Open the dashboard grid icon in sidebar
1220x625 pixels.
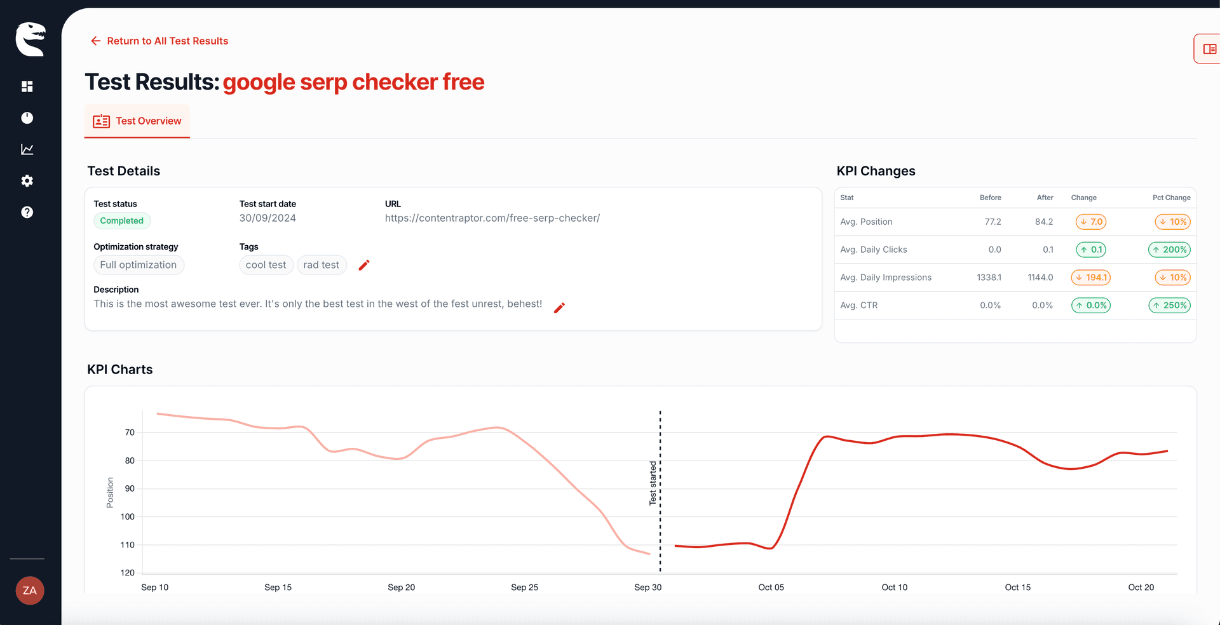(x=27, y=86)
